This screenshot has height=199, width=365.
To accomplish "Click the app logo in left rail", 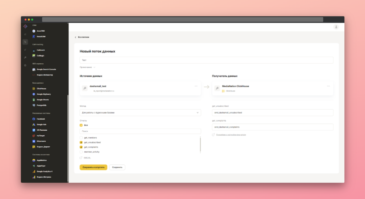I will point(25,26).
